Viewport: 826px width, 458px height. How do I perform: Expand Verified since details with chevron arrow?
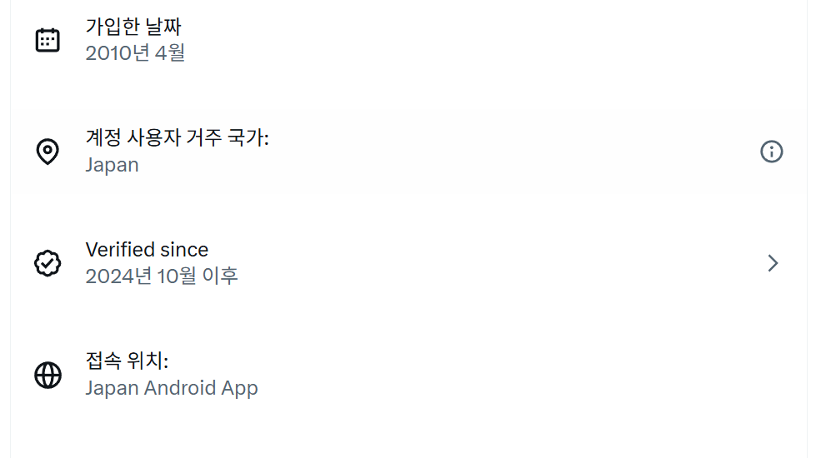[773, 263]
